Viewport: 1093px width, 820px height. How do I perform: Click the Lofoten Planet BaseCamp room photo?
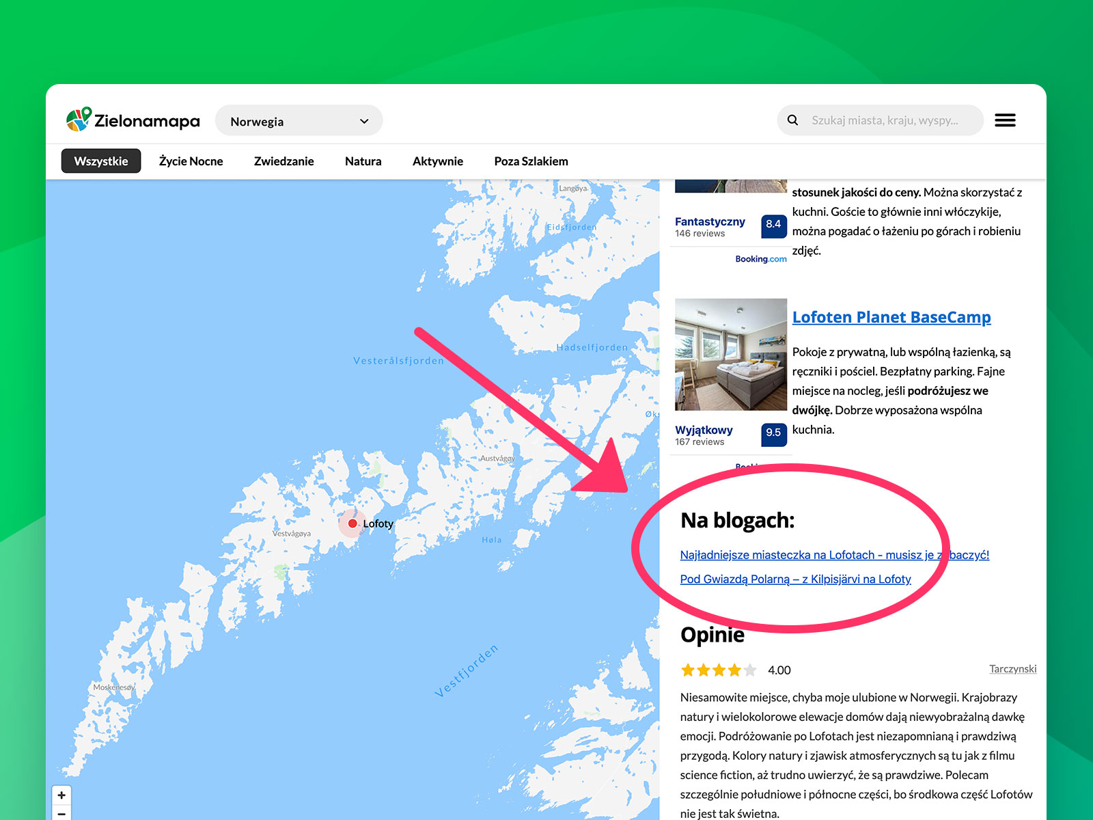[x=731, y=355]
